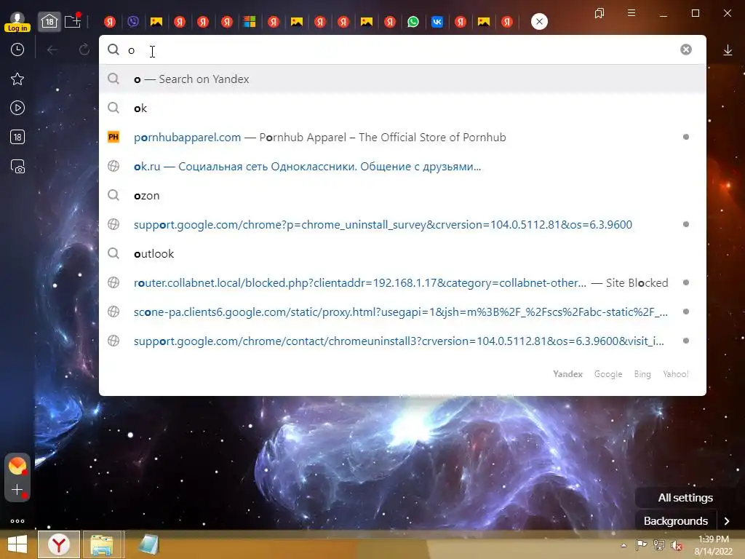Open Bookmarks star icon in sidebar

coord(17,79)
